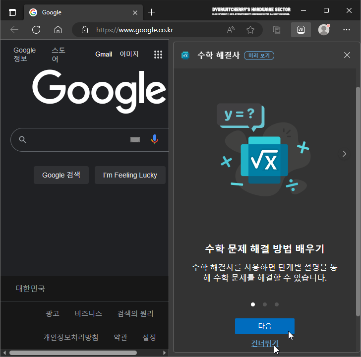Open a new tab with plus button

click(152, 12)
